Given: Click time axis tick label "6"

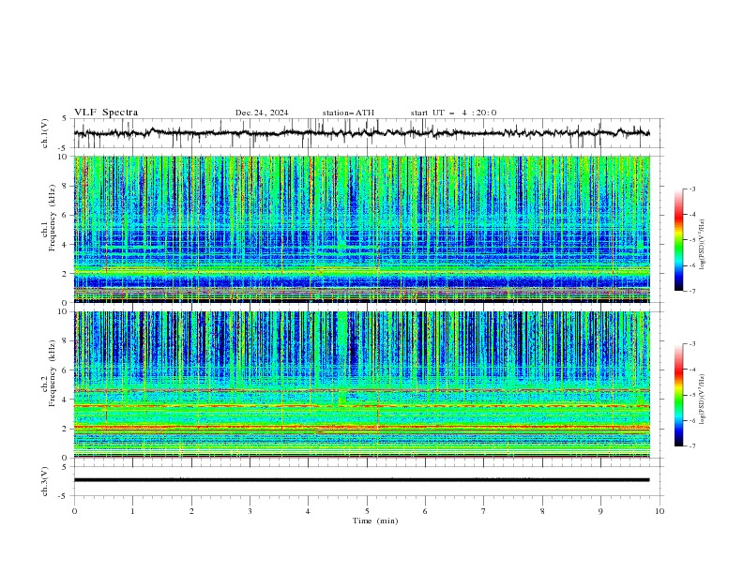Looking at the screenshot, I should click(425, 511).
